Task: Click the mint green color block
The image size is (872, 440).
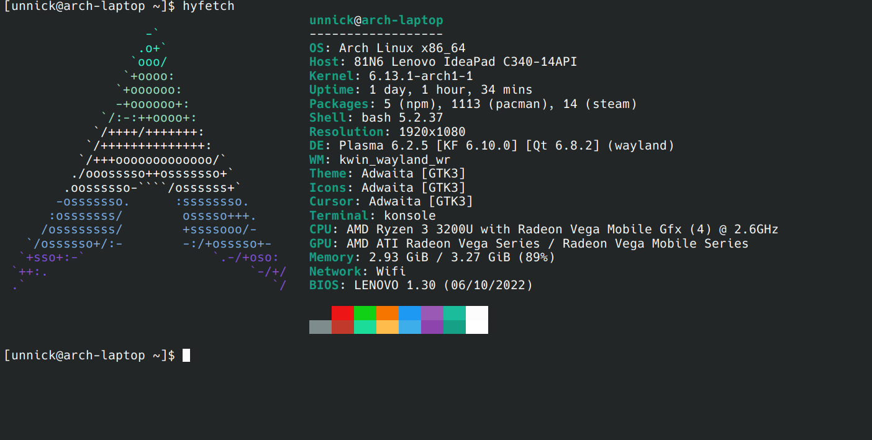Action: tap(365, 327)
